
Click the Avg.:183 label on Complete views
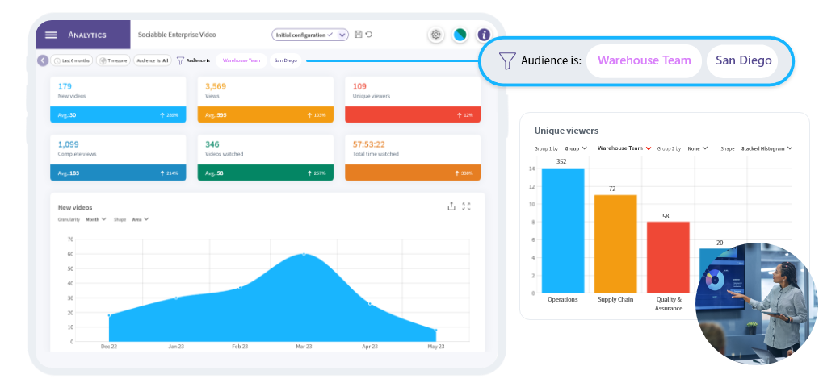pos(68,173)
